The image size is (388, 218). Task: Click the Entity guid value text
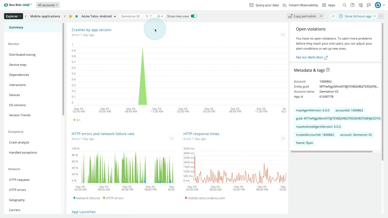349,86
